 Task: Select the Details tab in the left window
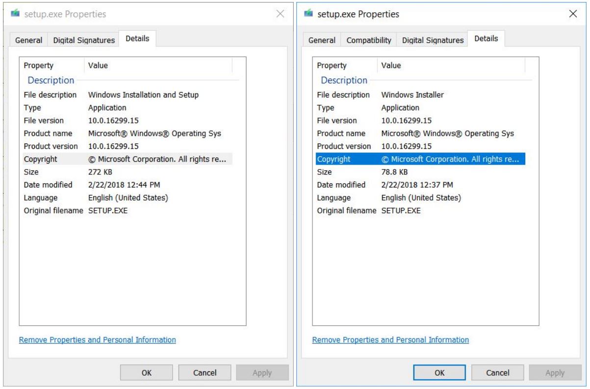137,39
